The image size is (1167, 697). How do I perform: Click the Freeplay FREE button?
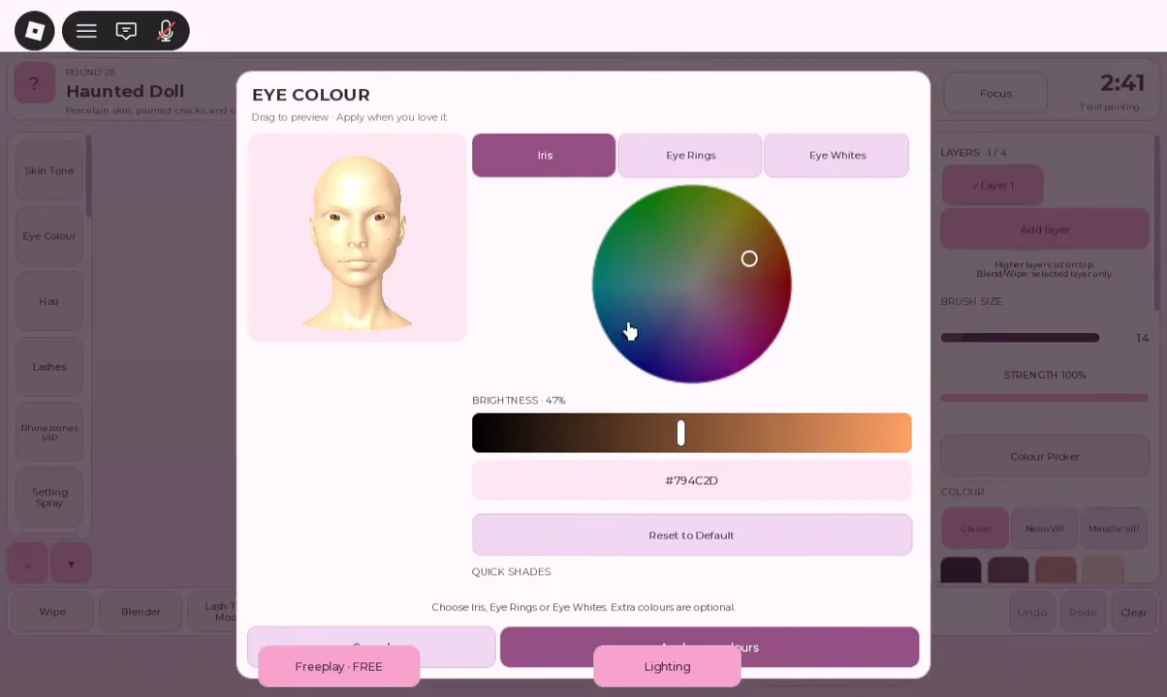coord(338,666)
